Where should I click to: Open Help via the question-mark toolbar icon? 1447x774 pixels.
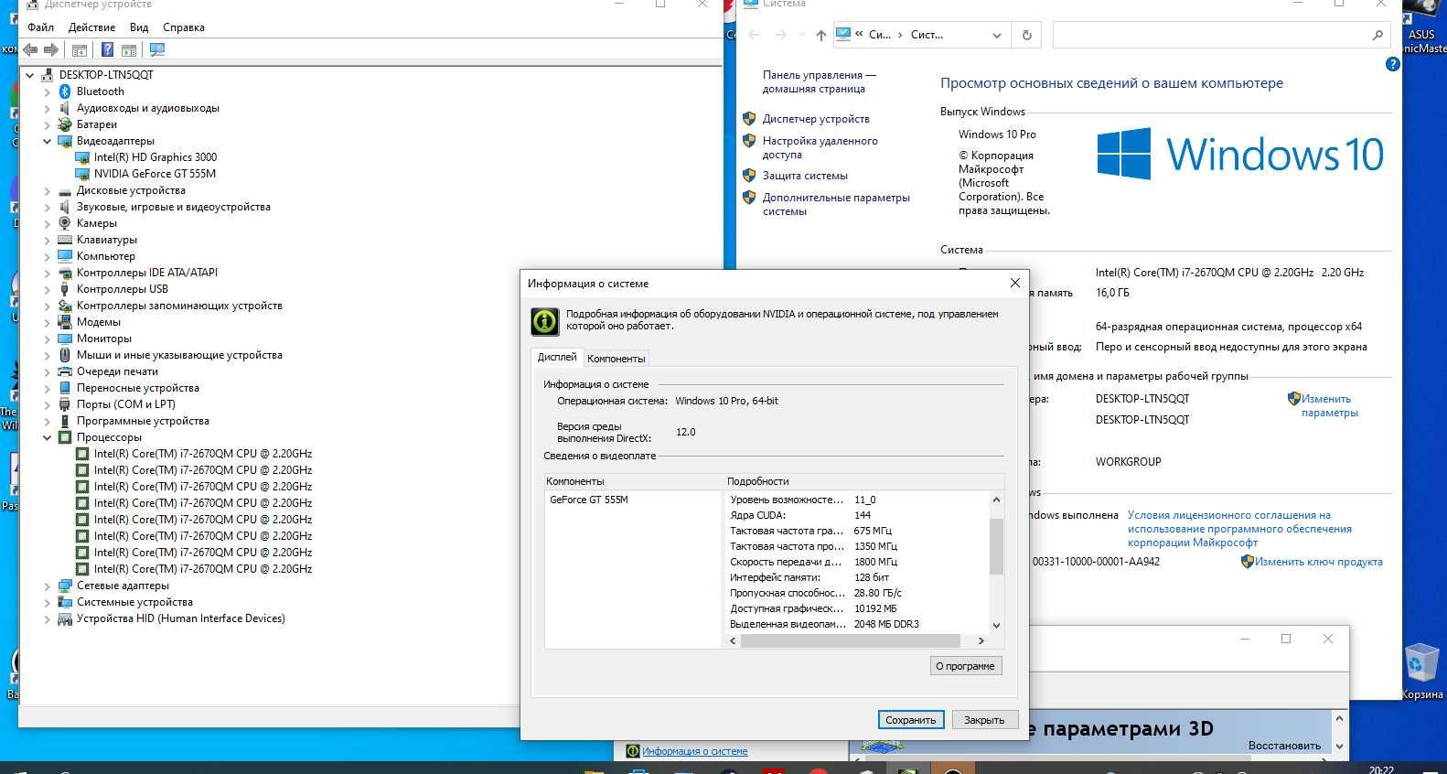[108, 49]
